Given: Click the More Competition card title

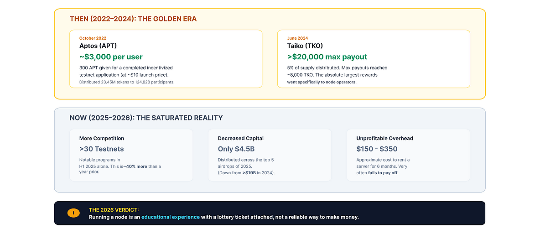Looking at the screenshot, I should tap(102, 138).
